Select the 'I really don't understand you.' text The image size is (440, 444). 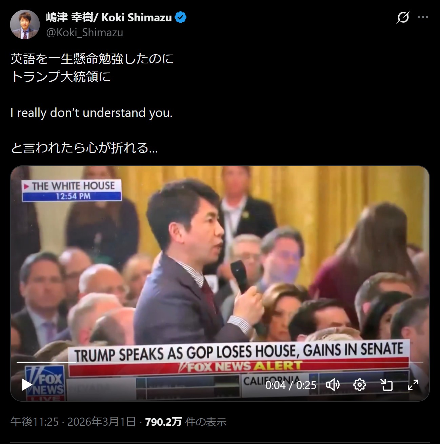pos(92,113)
